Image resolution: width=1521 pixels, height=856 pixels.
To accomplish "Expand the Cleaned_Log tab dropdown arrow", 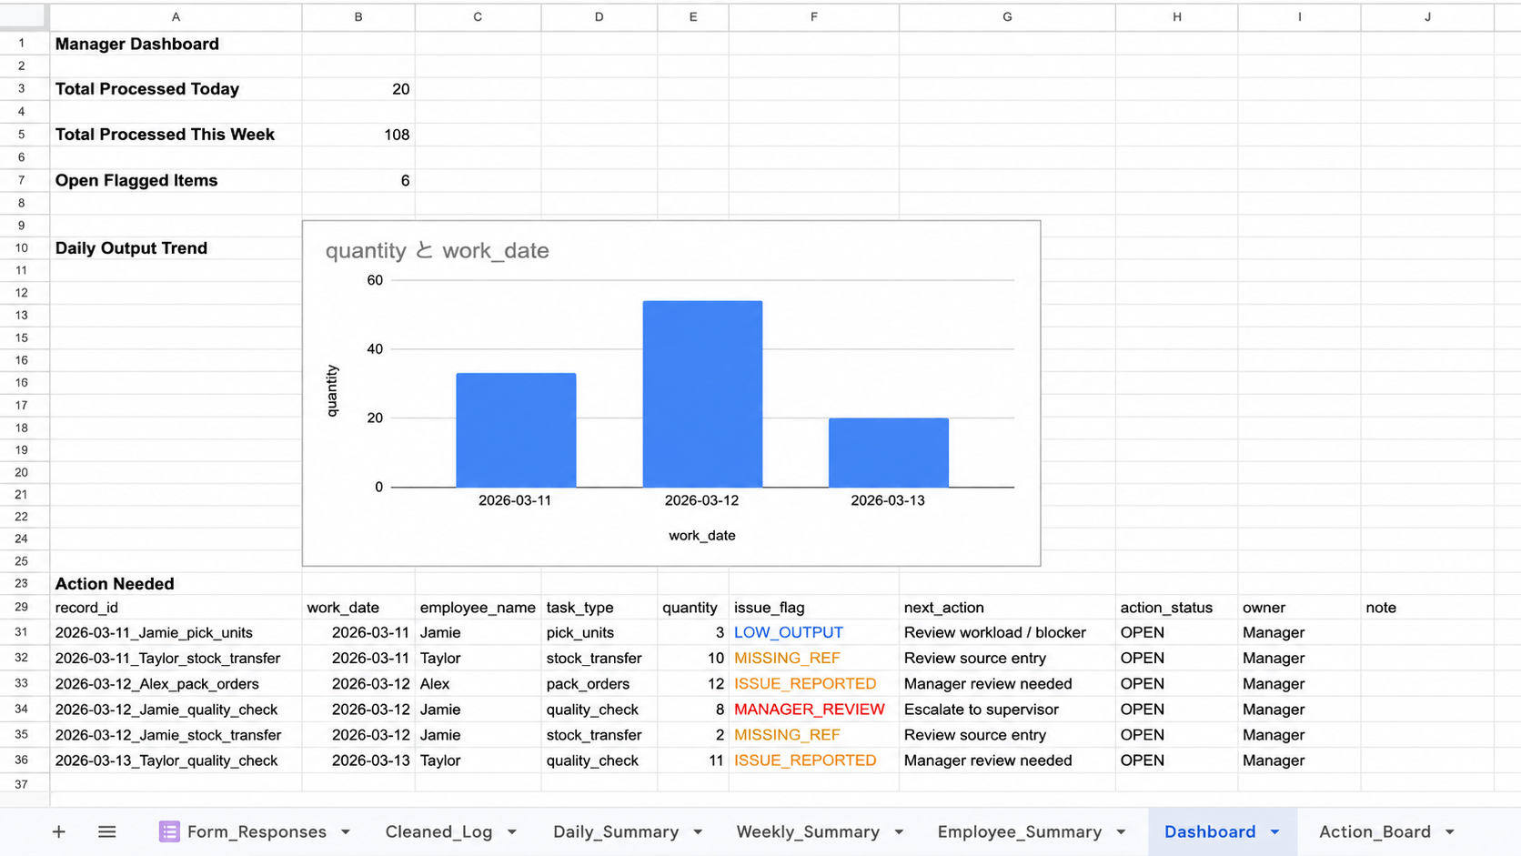I will click(512, 832).
